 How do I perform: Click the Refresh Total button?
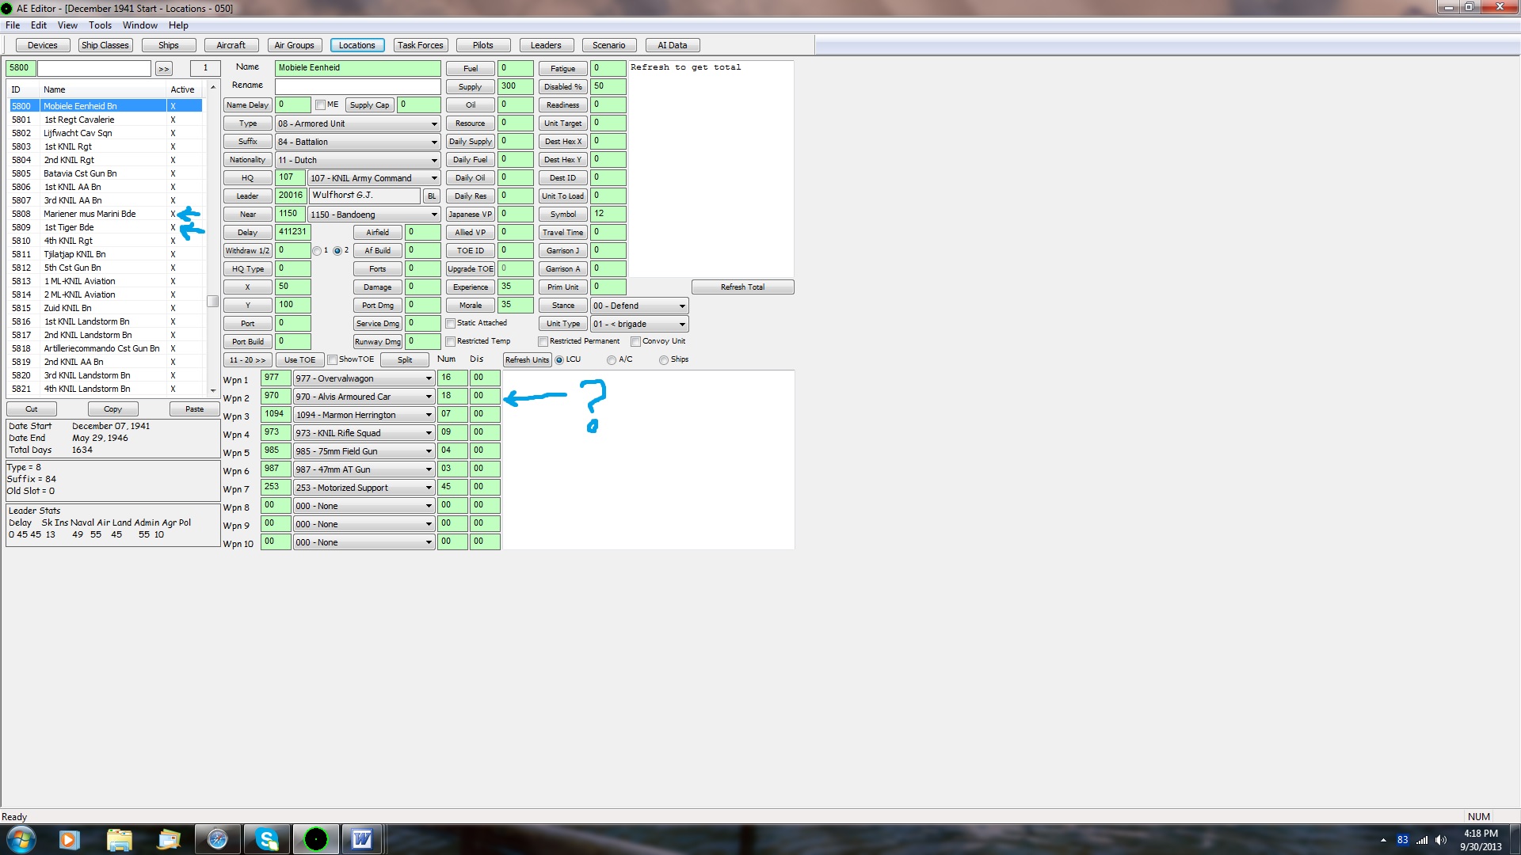(742, 287)
